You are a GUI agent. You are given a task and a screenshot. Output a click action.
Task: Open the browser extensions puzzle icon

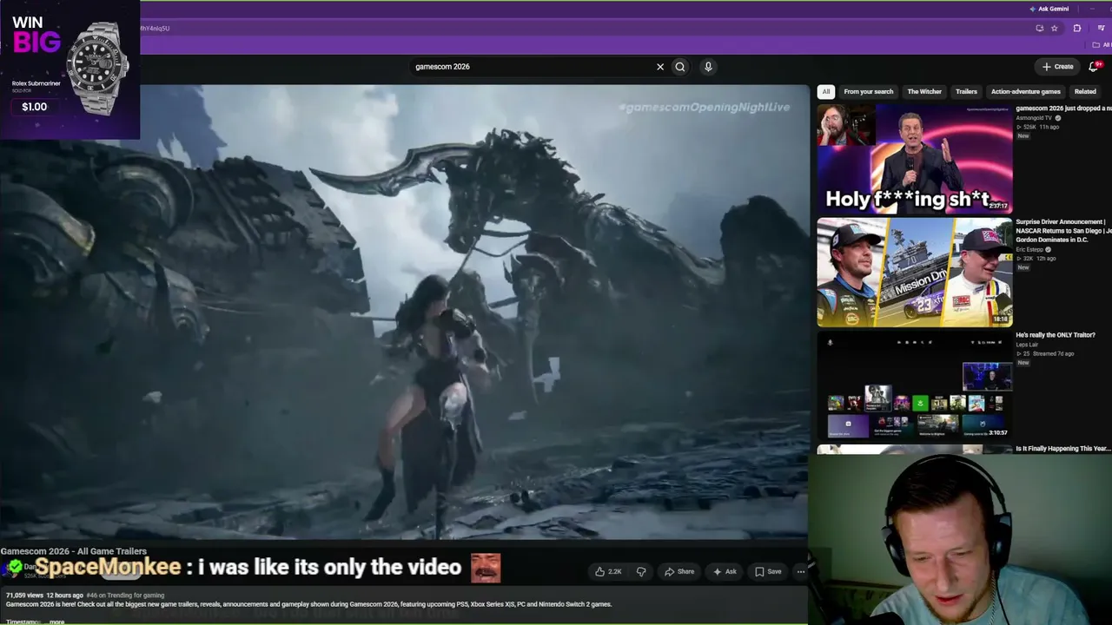[x=1077, y=28]
